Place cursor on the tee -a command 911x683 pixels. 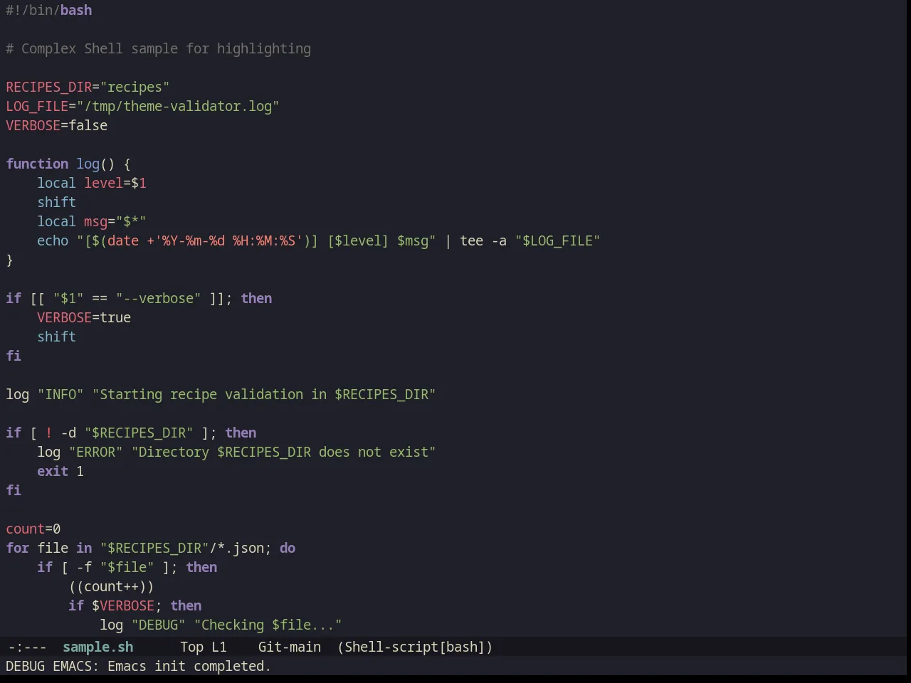(x=483, y=240)
